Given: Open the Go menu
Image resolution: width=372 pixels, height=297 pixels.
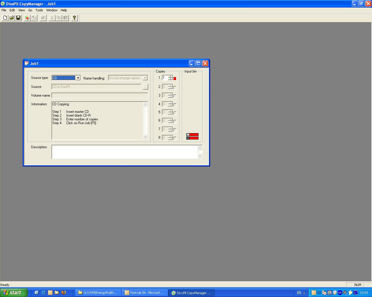Looking at the screenshot, I should [30, 10].
